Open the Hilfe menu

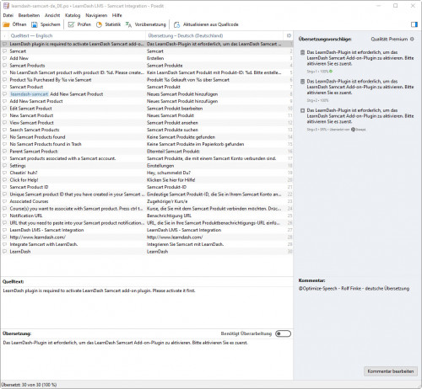tap(116, 15)
